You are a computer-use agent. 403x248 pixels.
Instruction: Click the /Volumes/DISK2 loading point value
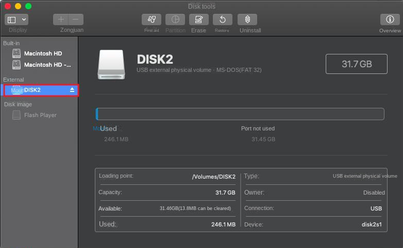[x=213, y=177]
